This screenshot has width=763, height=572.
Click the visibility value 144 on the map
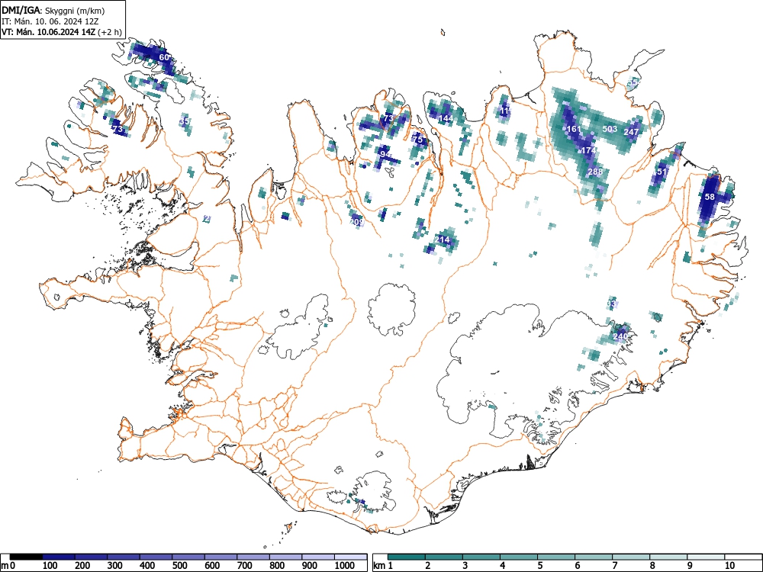(x=446, y=118)
